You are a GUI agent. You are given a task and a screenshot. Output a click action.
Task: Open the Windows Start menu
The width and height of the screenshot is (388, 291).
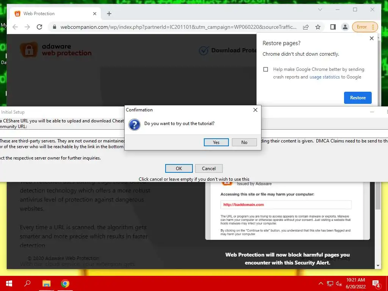pyautogui.click(x=9, y=283)
